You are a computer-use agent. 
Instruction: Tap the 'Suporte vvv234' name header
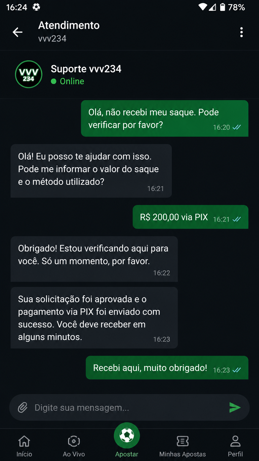click(x=86, y=69)
